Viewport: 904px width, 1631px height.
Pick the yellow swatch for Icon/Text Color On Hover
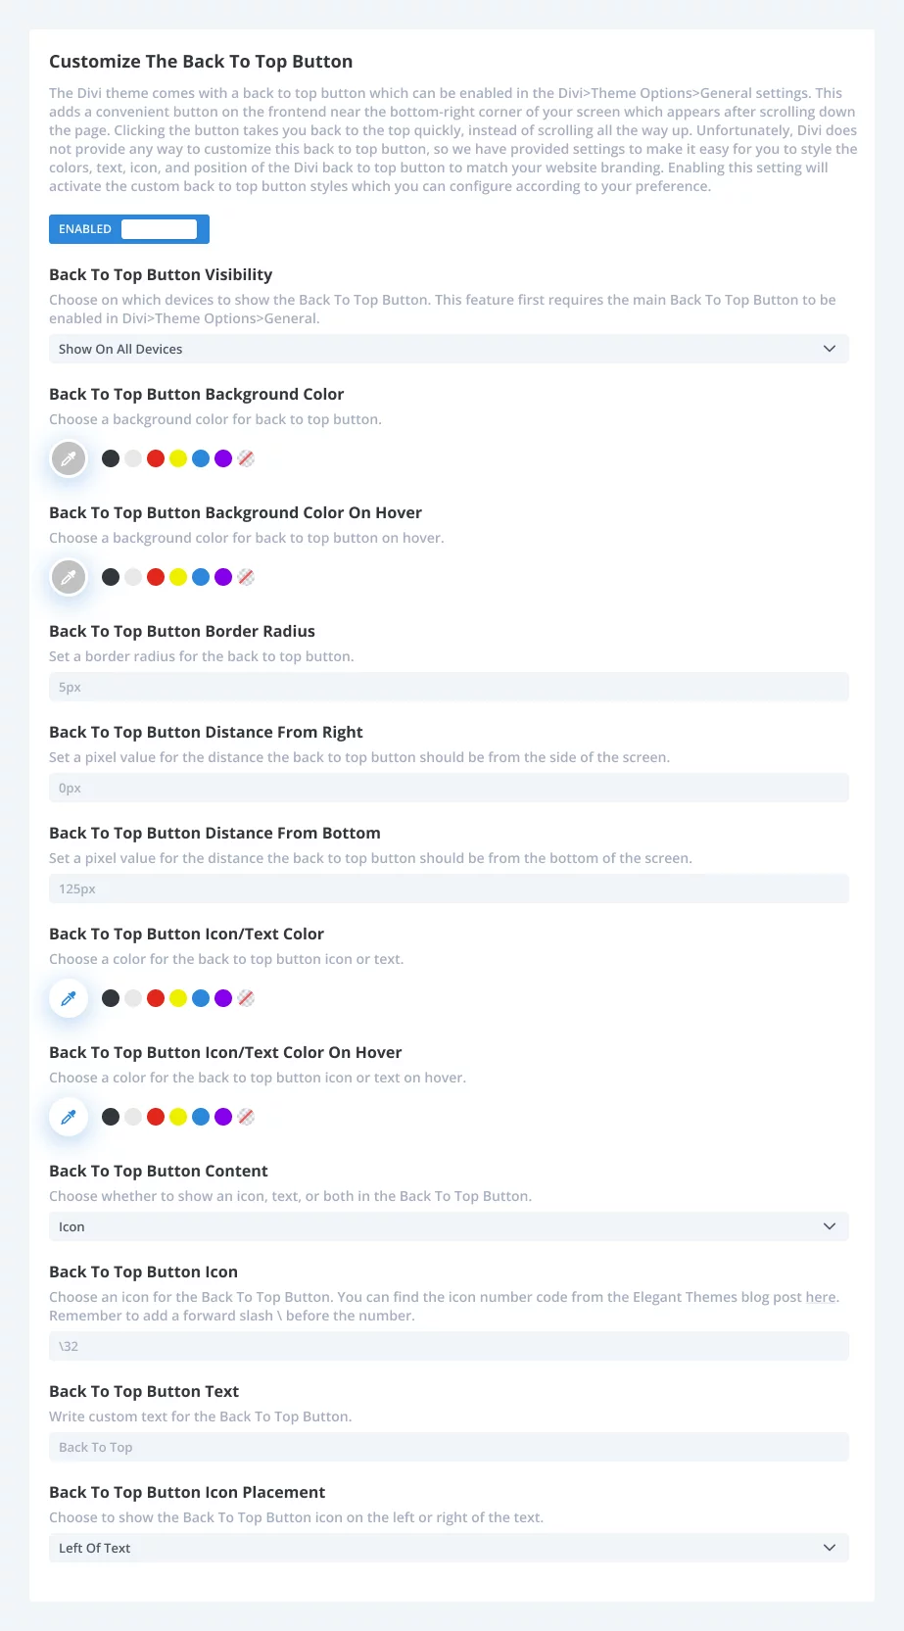[178, 1117]
